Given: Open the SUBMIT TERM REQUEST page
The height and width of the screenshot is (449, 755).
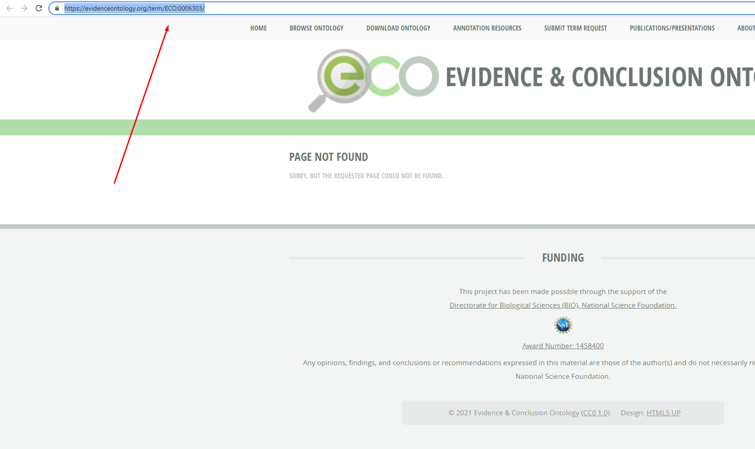Looking at the screenshot, I should click(x=575, y=28).
